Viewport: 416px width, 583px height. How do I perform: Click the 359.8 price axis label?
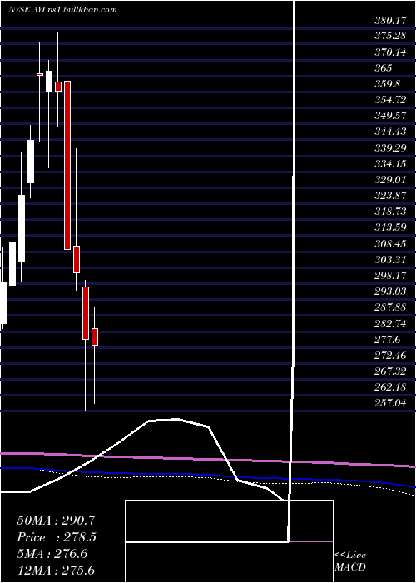point(388,84)
